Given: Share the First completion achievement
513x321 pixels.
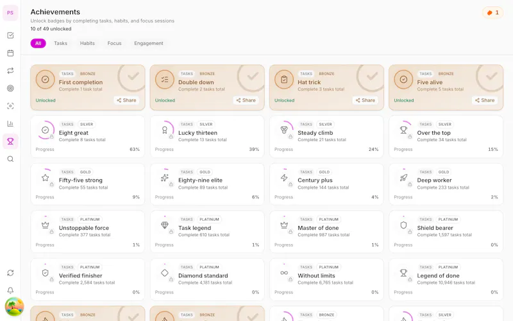Looking at the screenshot, I should click(126, 100).
